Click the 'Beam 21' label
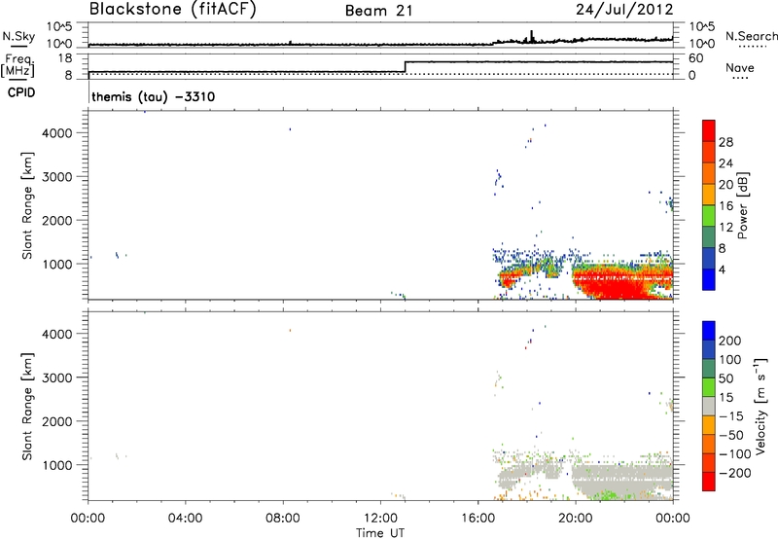This screenshot has width=778, height=539. pos(379,11)
